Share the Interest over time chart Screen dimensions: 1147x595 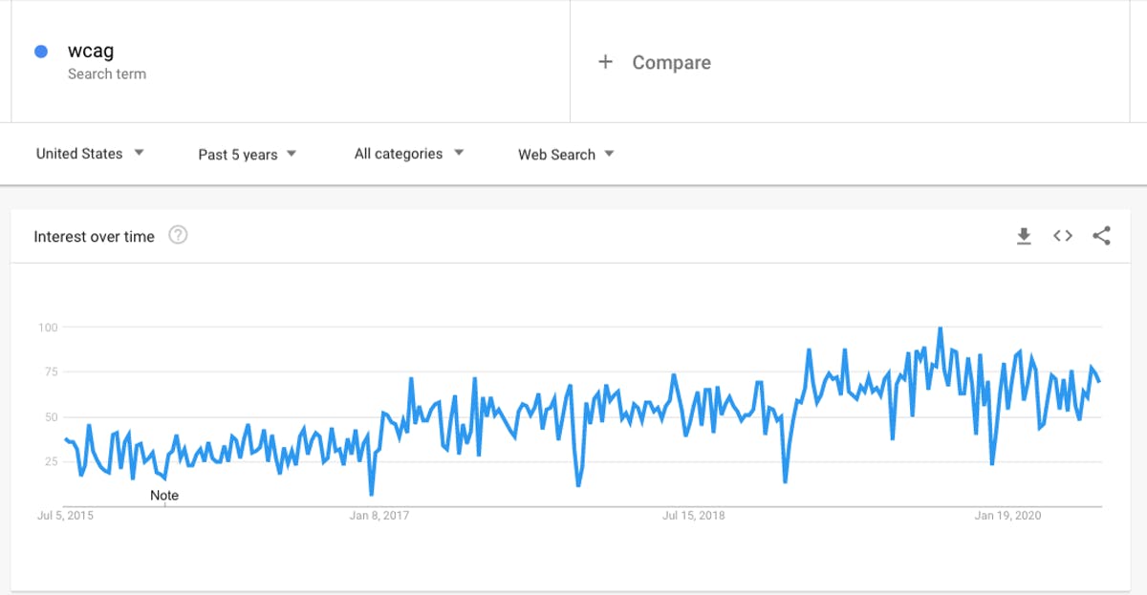[1101, 236]
